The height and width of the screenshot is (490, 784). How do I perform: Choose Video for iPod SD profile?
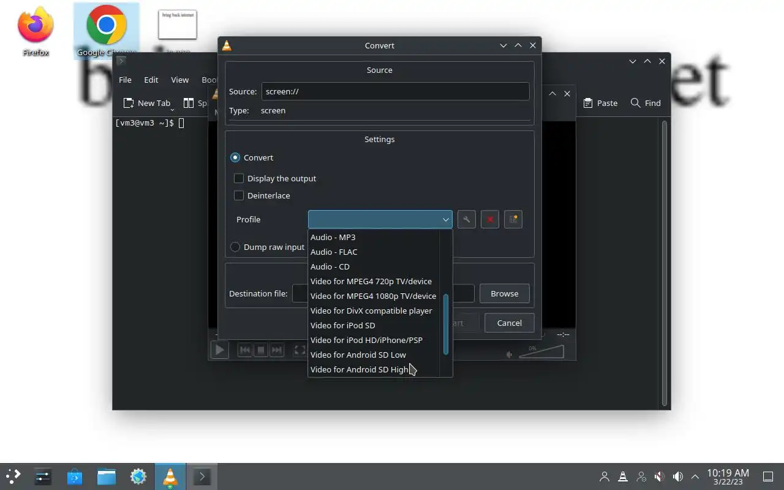[x=374, y=325]
